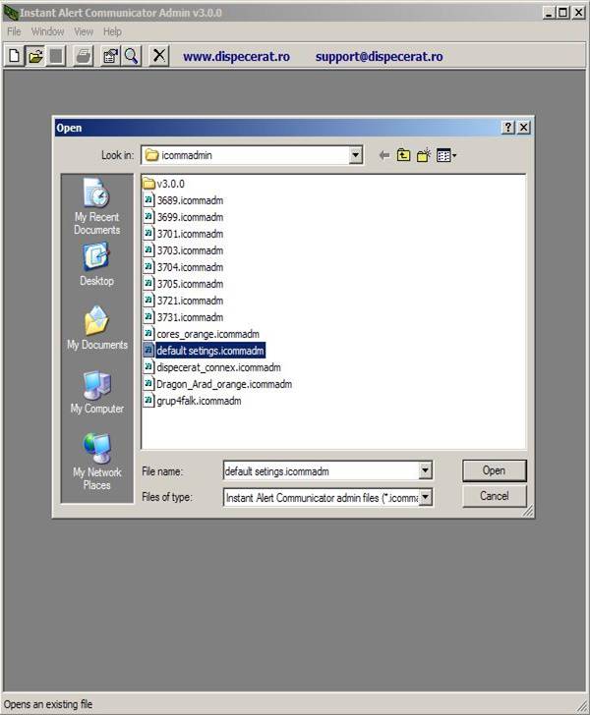Expand the File name dropdown arrow

click(425, 470)
